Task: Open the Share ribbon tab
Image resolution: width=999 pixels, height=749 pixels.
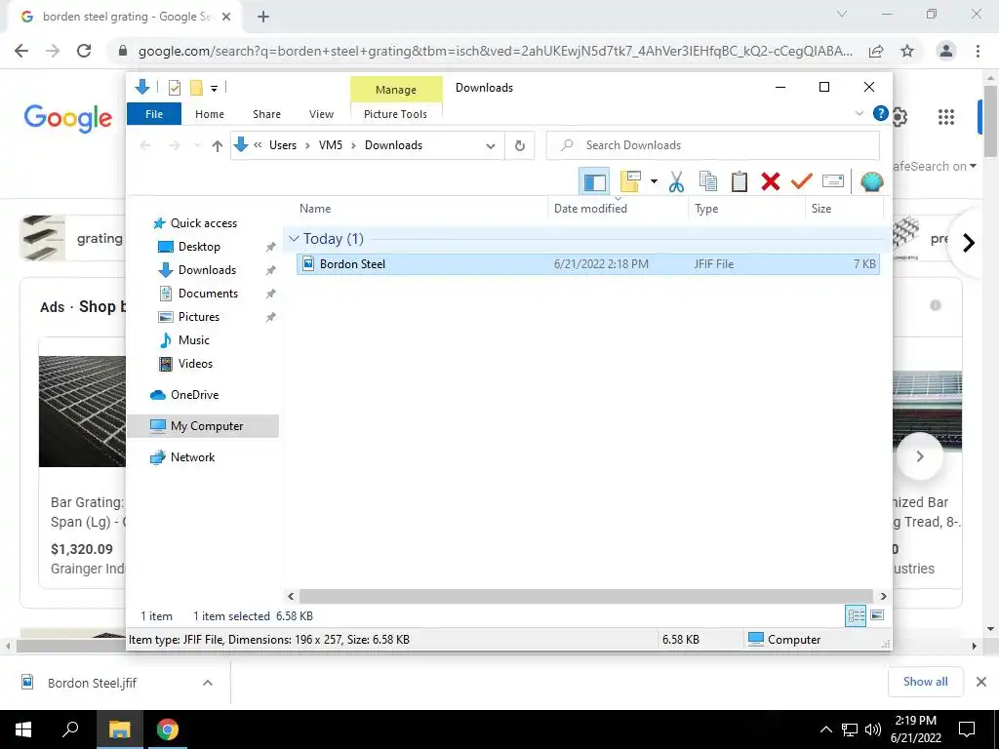Action: [x=266, y=114]
